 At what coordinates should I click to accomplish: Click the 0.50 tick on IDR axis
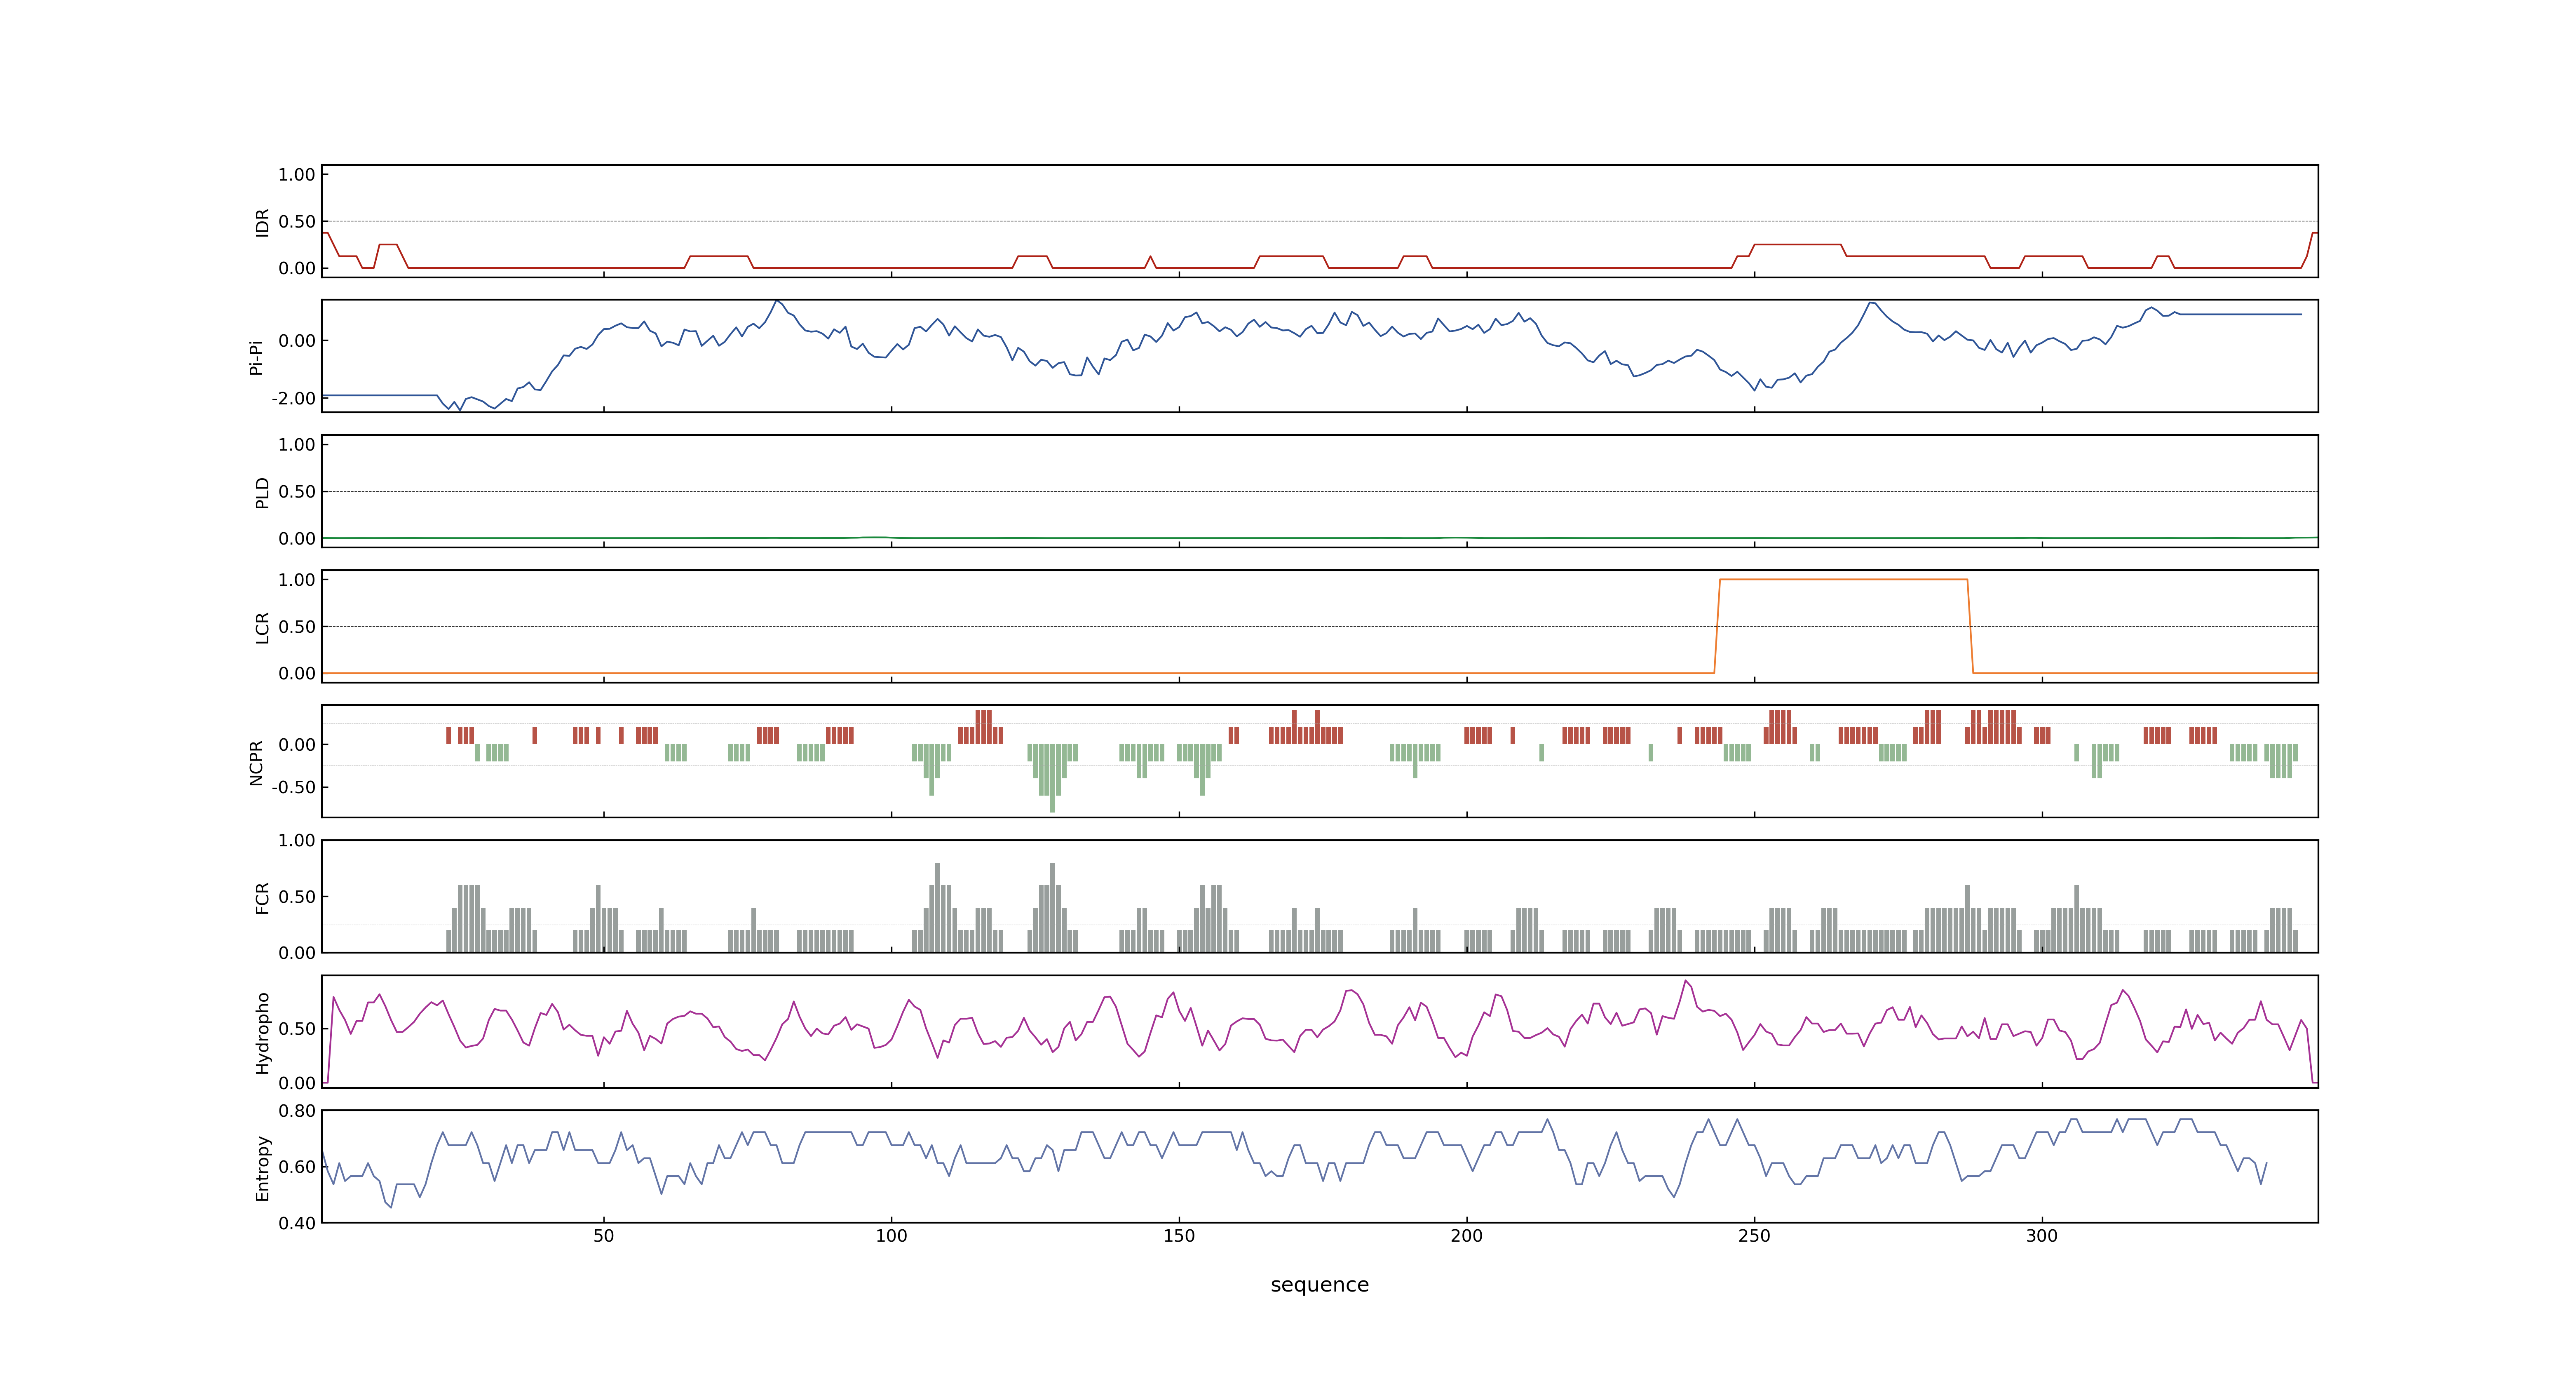click(x=297, y=222)
